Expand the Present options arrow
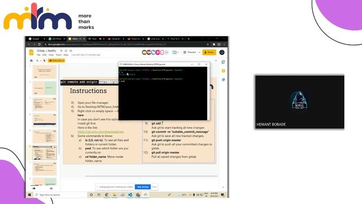 coord(200,53)
